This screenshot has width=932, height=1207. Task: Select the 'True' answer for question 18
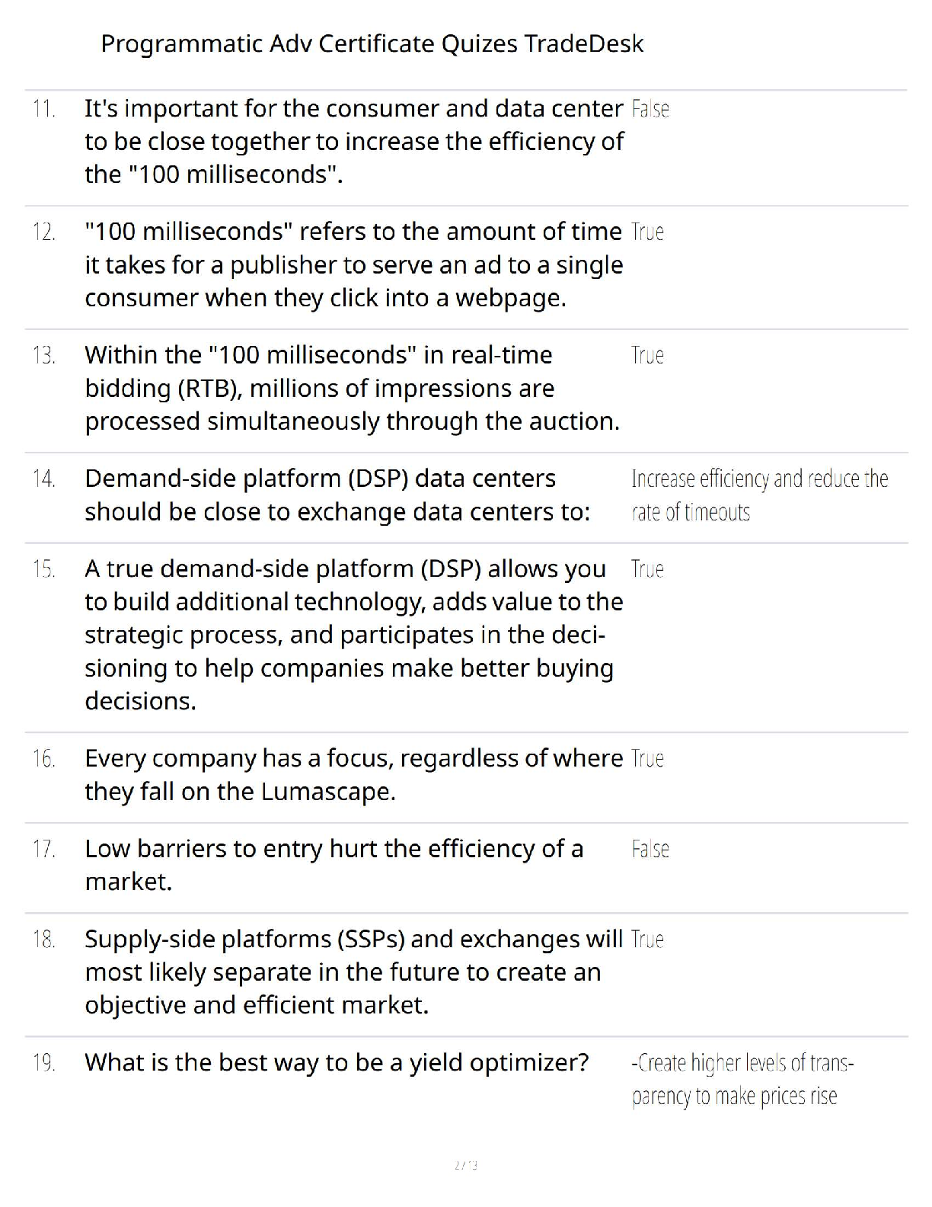click(x=647, y=940)
